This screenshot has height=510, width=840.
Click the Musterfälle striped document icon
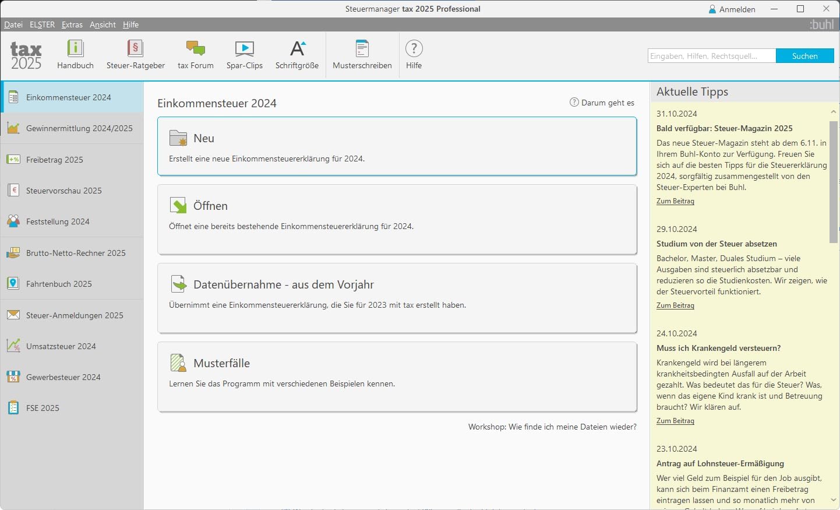click(x=178, y=363)
